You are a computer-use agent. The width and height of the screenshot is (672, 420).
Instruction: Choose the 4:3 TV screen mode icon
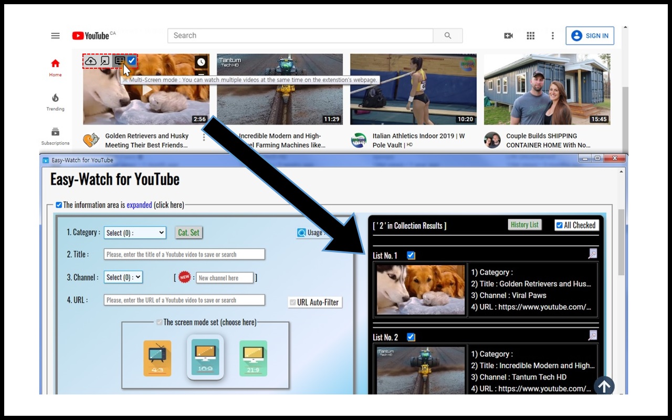157,358
